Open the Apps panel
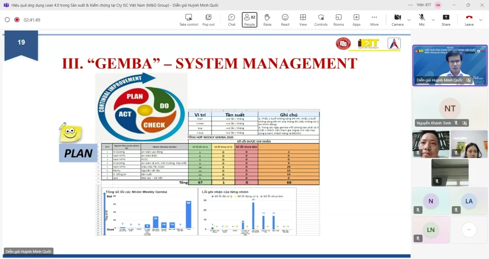 pyautogui.click(x=356, y=20)
